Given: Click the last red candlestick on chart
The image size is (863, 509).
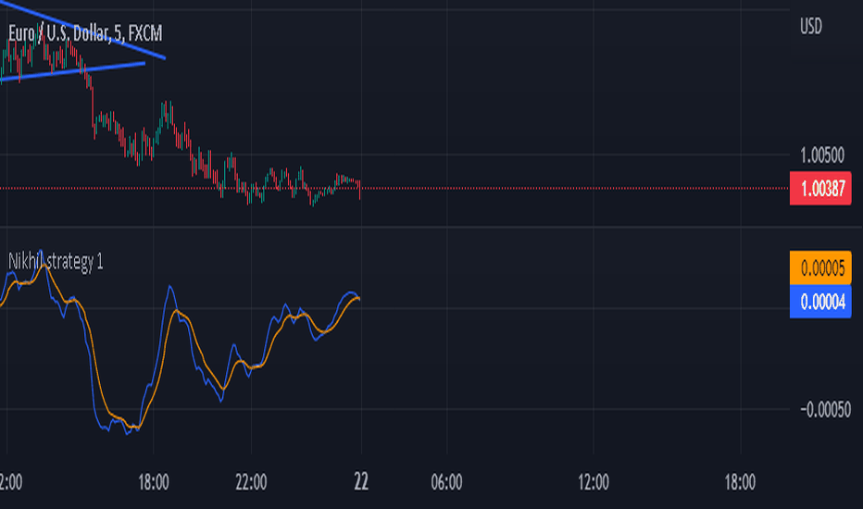Looking at the screenshot, I should (x=359, y=190).
